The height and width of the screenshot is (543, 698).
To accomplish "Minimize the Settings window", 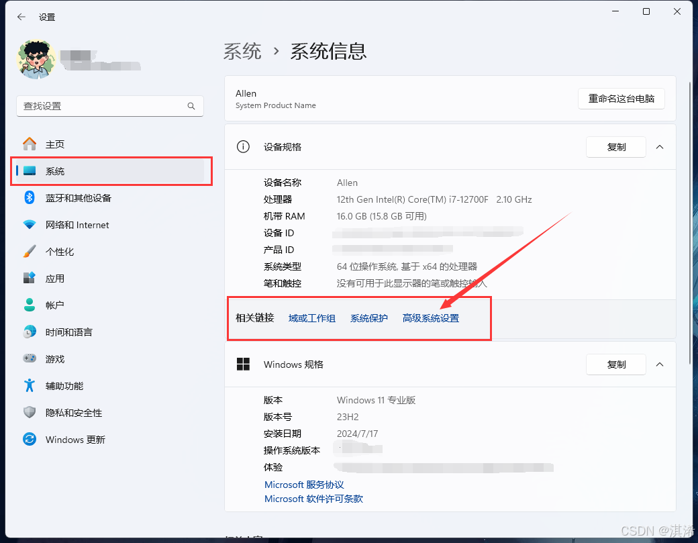I will tap(615, 11).
